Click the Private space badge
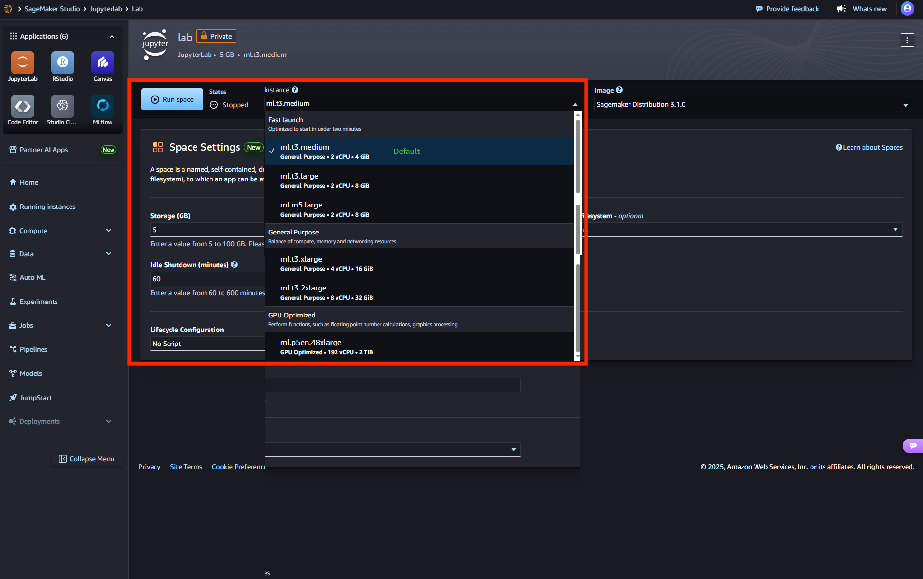 (216, 36)
